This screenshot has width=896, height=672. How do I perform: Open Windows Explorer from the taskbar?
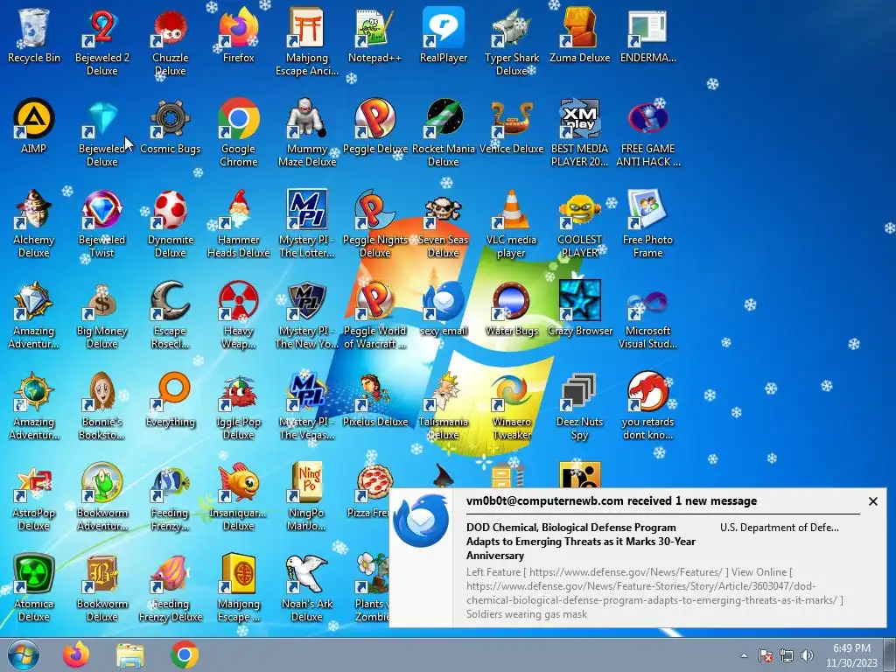pyautogui.click(x=130, y=654)
